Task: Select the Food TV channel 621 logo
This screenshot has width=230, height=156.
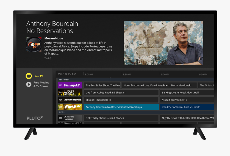Action: [x=70, y=107]
